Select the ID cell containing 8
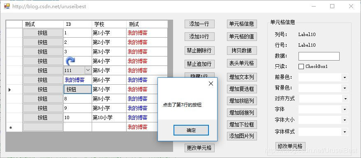Image resolution: width=361 pixels, height=158 pixels. [78, 99]
